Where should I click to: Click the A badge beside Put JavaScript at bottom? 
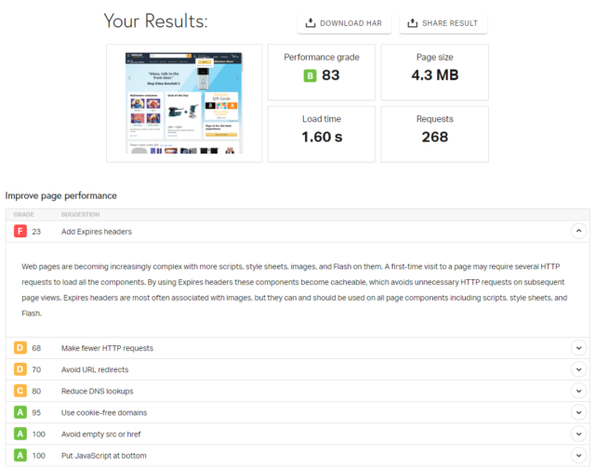20,455
